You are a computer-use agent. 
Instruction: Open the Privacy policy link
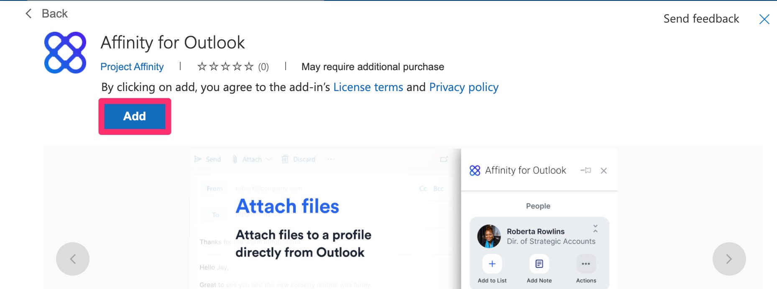464,87
